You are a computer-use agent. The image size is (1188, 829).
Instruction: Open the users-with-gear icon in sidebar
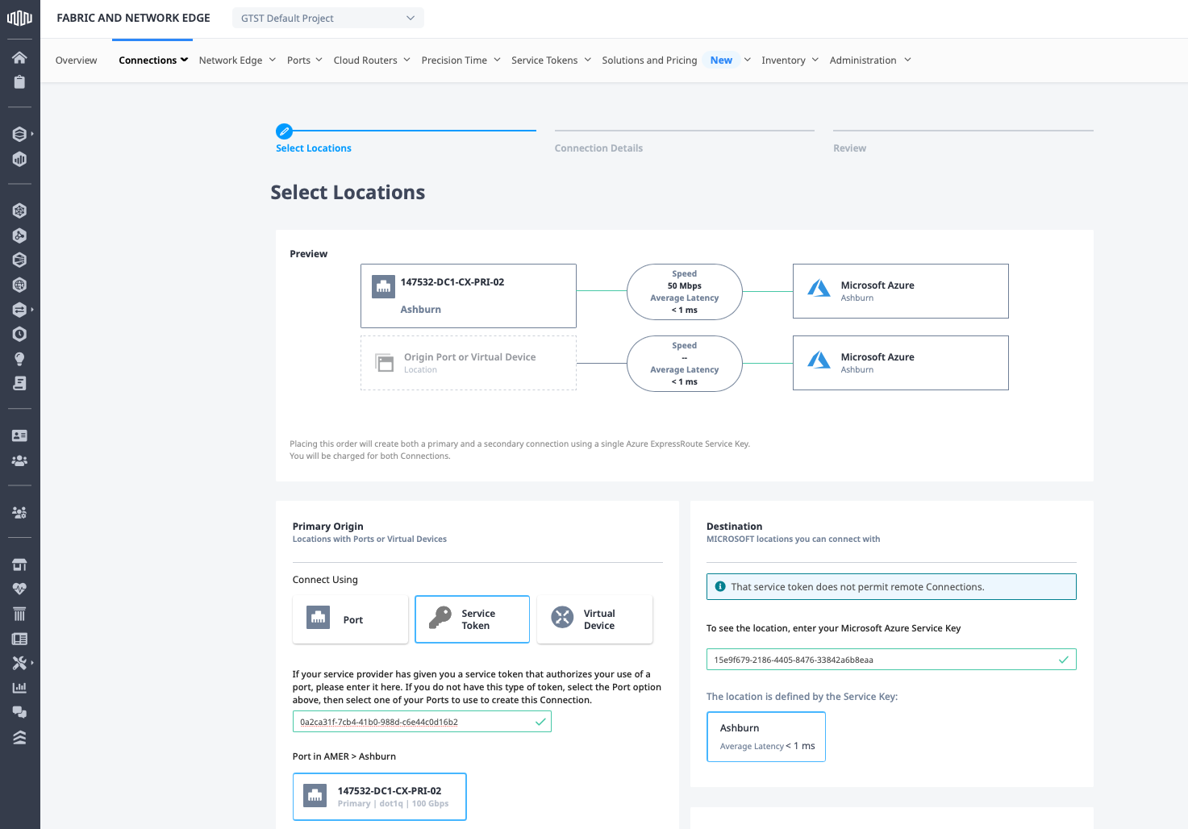[x=19, y=512]
